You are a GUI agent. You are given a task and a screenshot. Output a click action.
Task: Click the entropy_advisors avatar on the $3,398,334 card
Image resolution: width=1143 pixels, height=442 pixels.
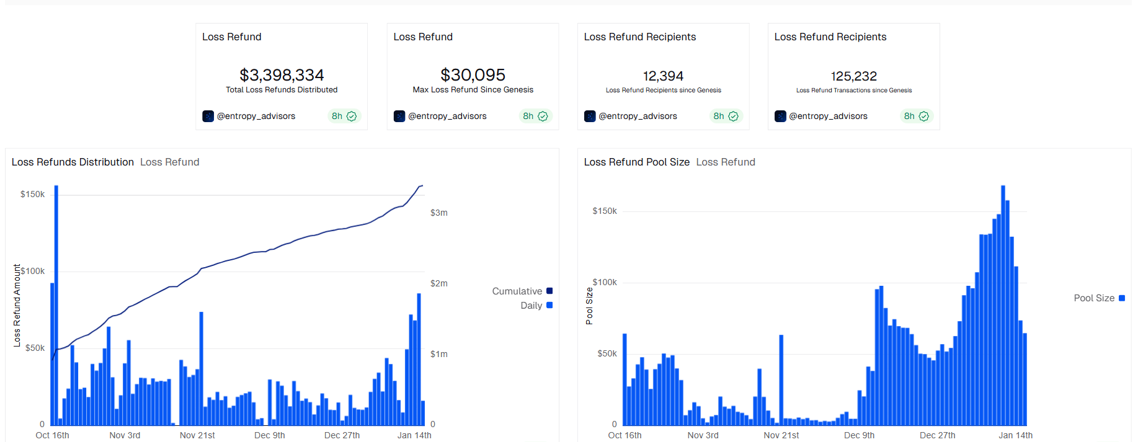click(208, 116)
